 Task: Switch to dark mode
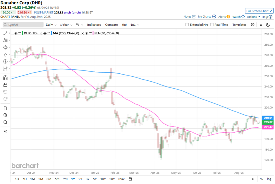(268, 25)
